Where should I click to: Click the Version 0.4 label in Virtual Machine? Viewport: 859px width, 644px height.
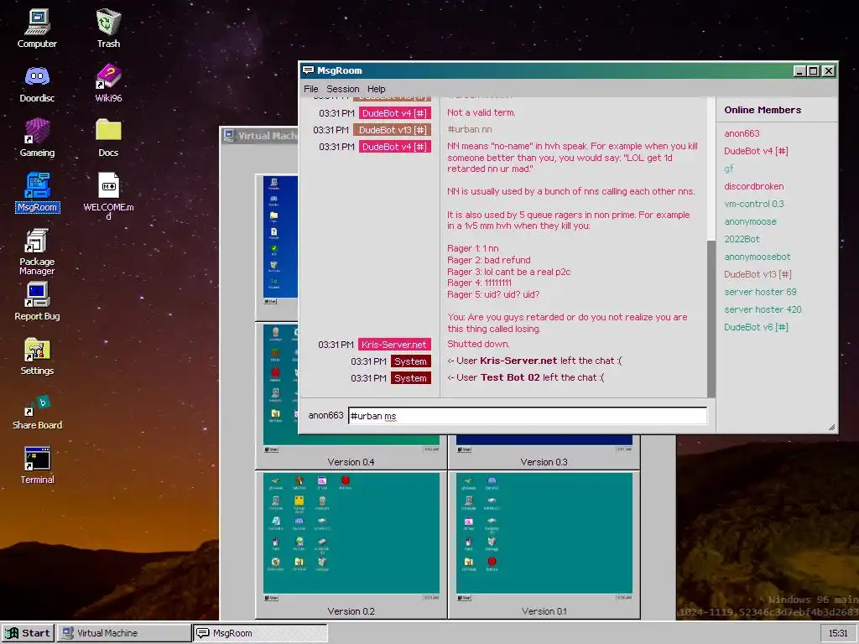click(x=351, y=462)
